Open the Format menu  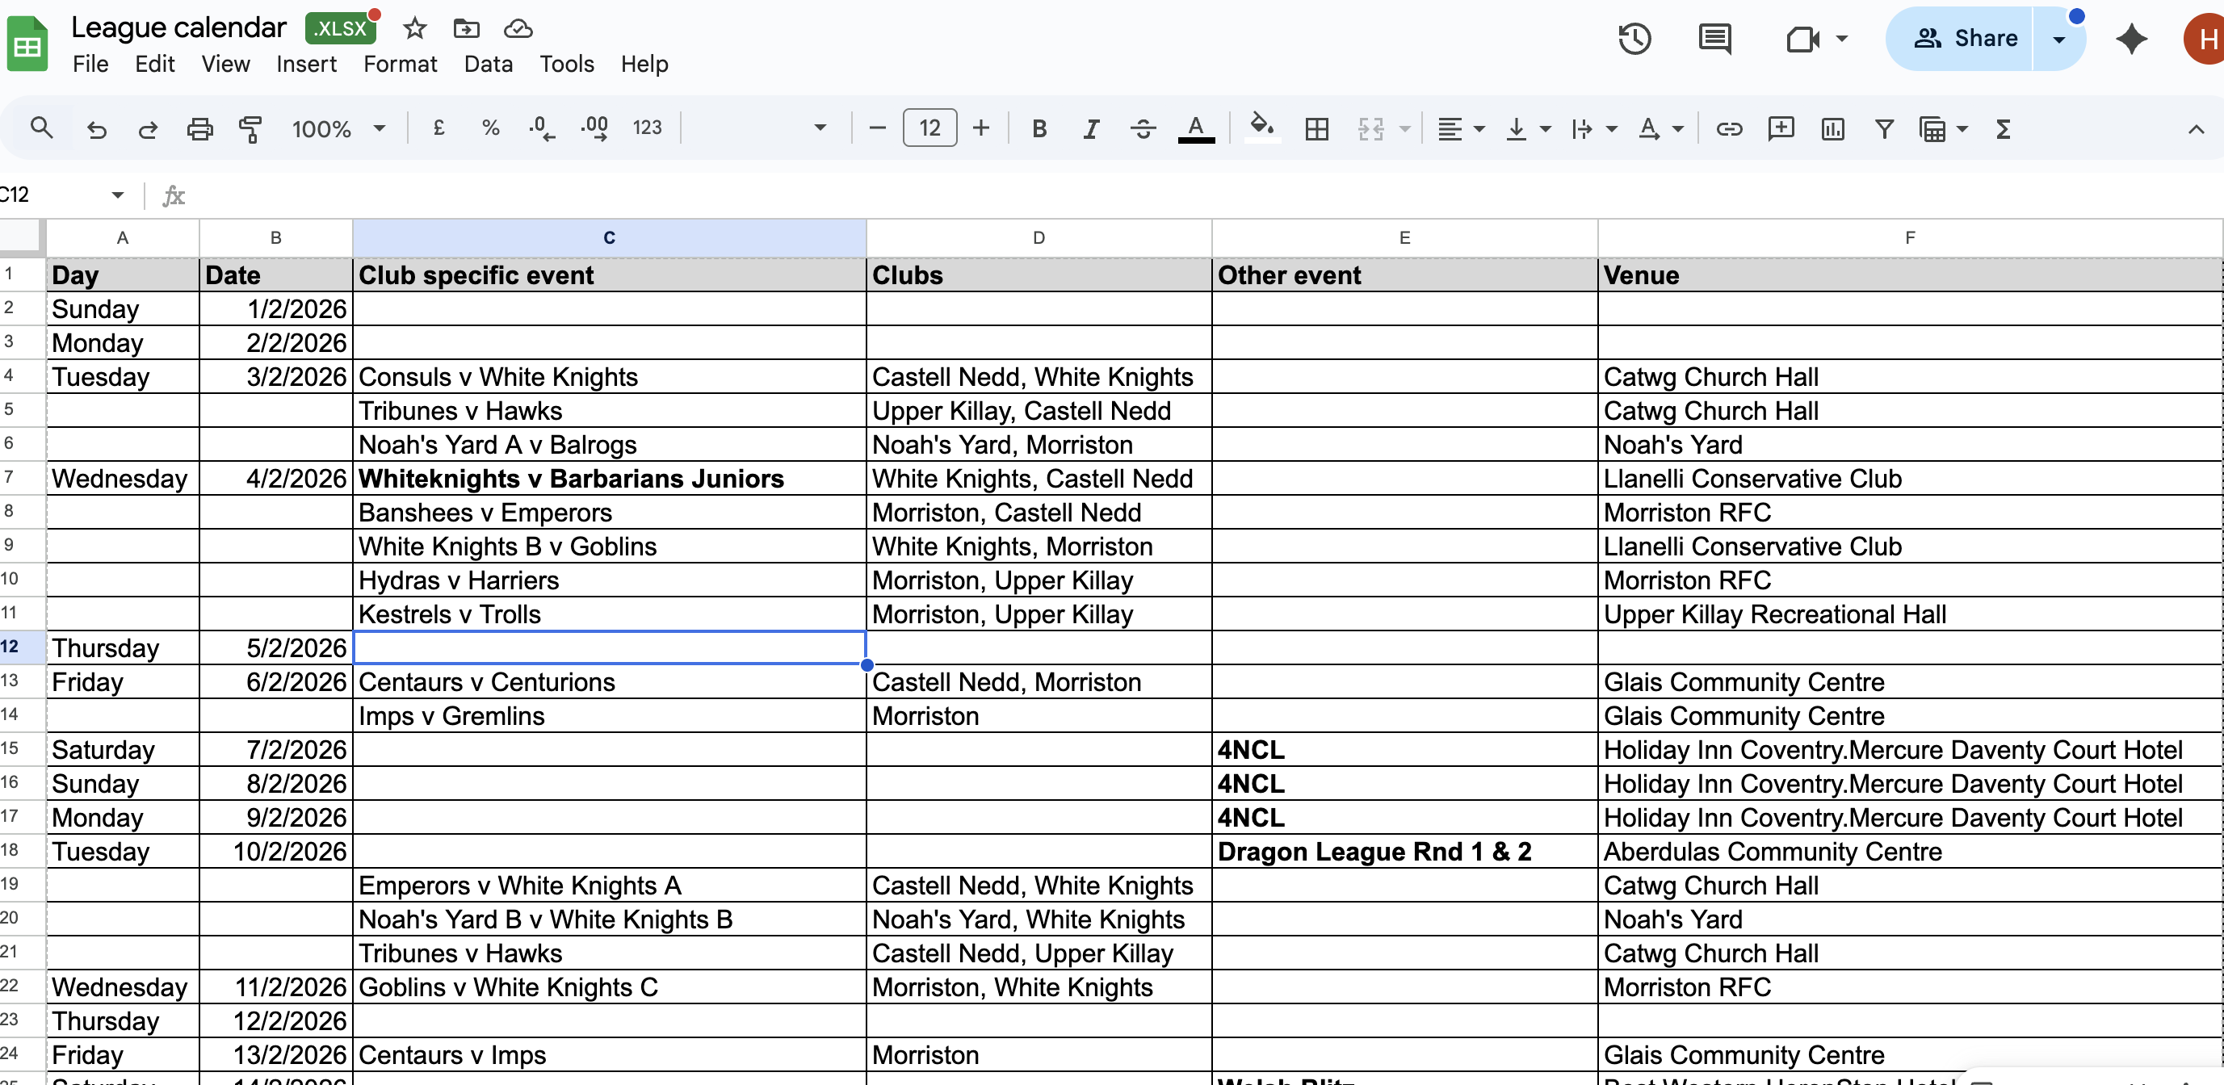click(400, 64)
